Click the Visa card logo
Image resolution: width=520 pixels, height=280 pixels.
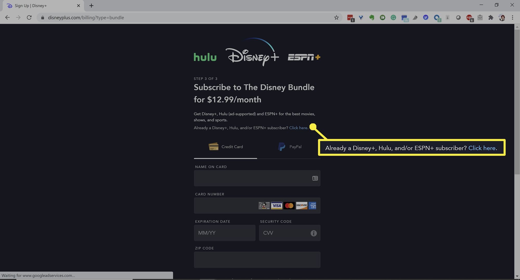coord(277,206)
